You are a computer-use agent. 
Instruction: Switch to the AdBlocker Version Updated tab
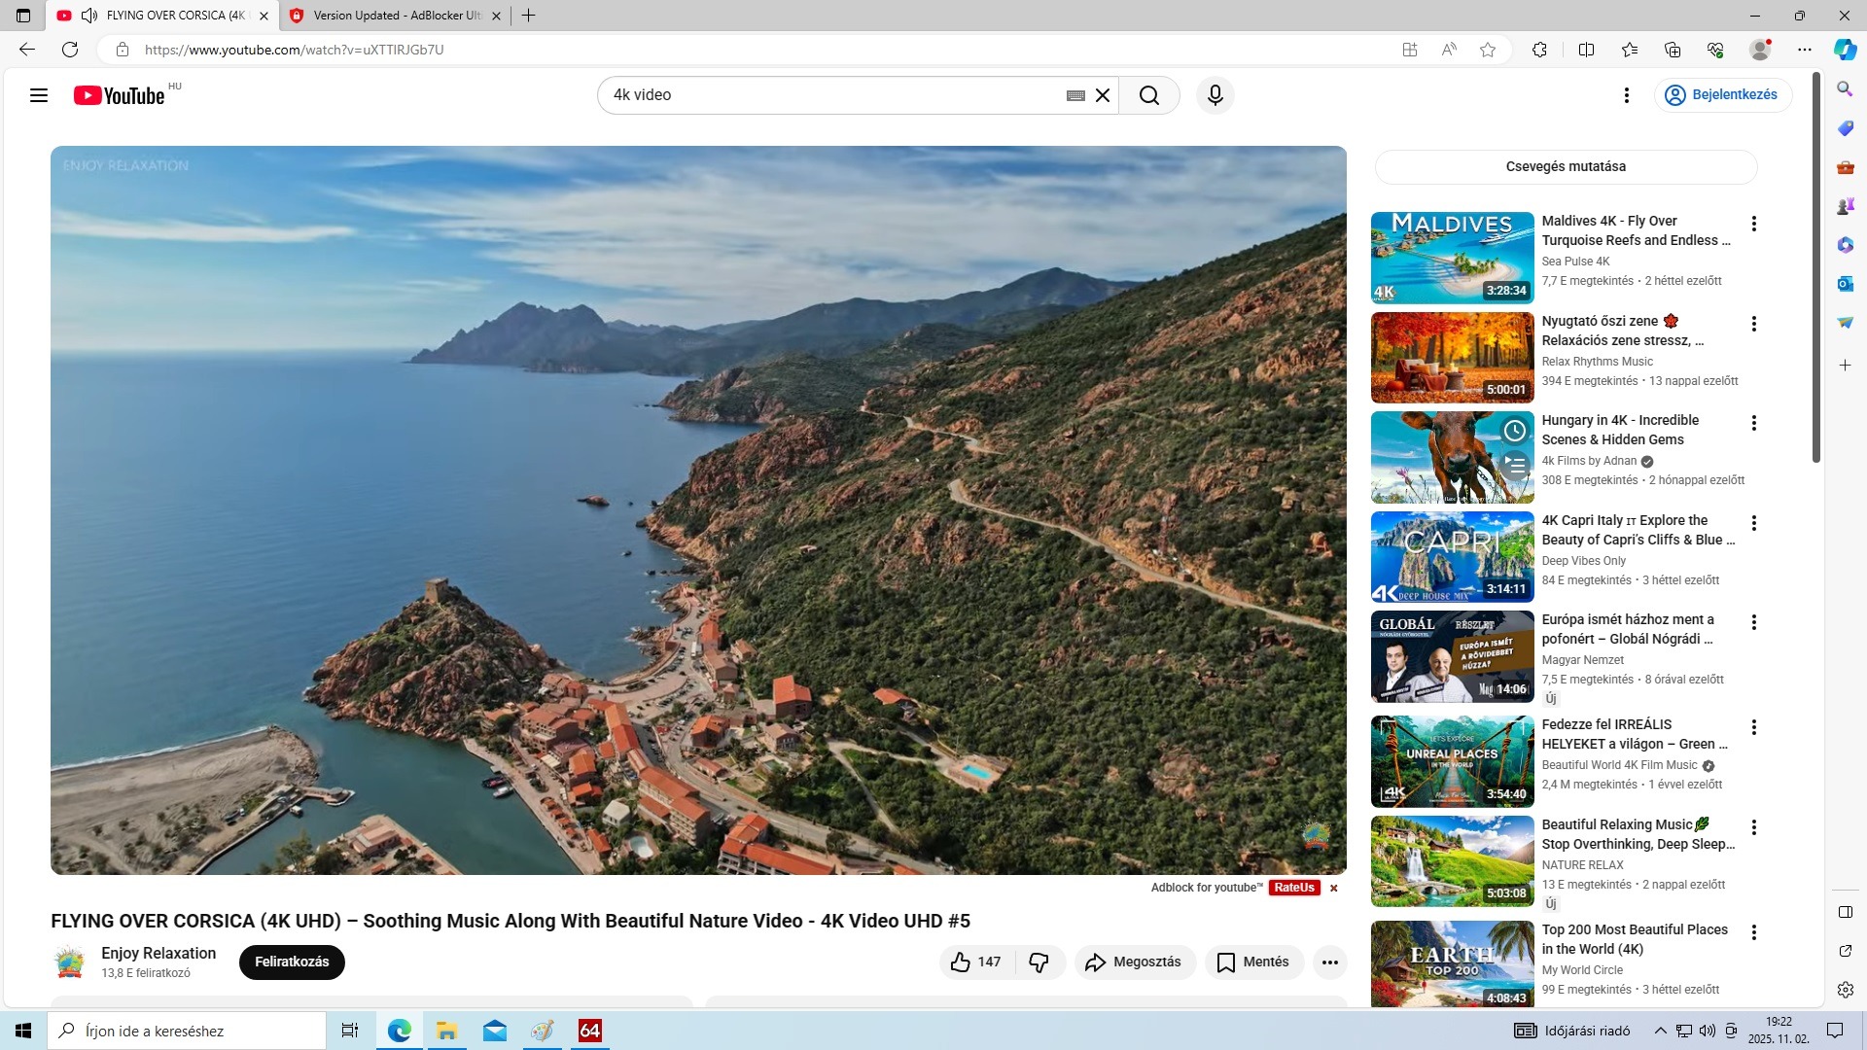[394, 16]
